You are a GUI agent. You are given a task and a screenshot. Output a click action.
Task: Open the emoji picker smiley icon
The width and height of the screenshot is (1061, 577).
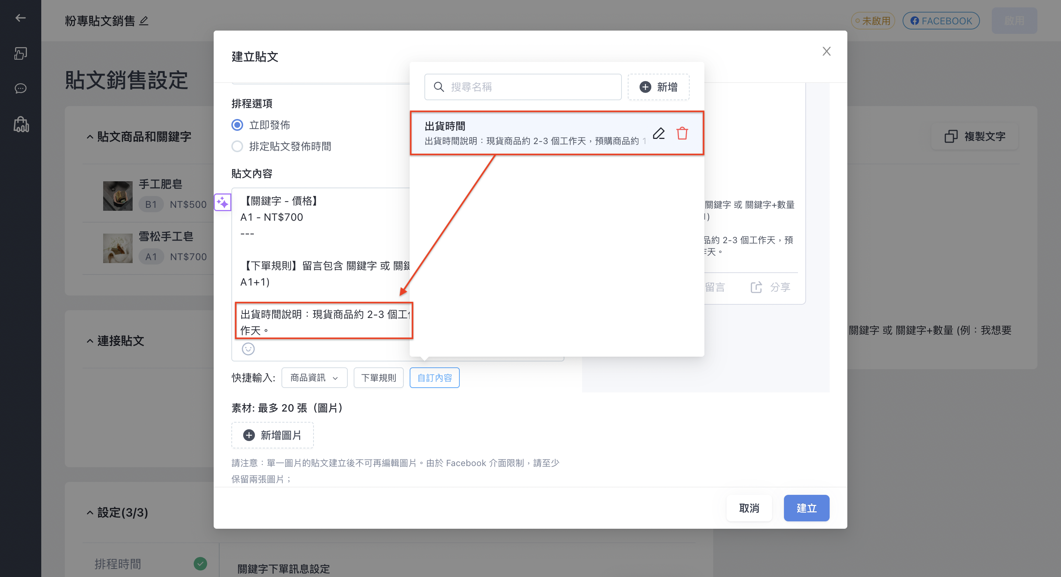248,349
